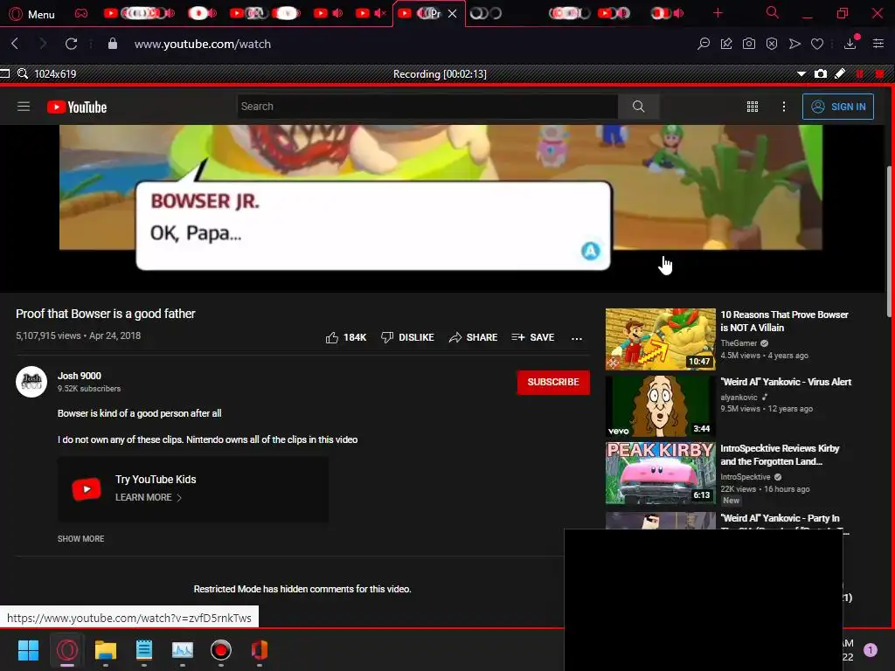The height and width of the screenshot is (671, 895).
Task: Click the page vertical scrollbar
Action: 889,241
